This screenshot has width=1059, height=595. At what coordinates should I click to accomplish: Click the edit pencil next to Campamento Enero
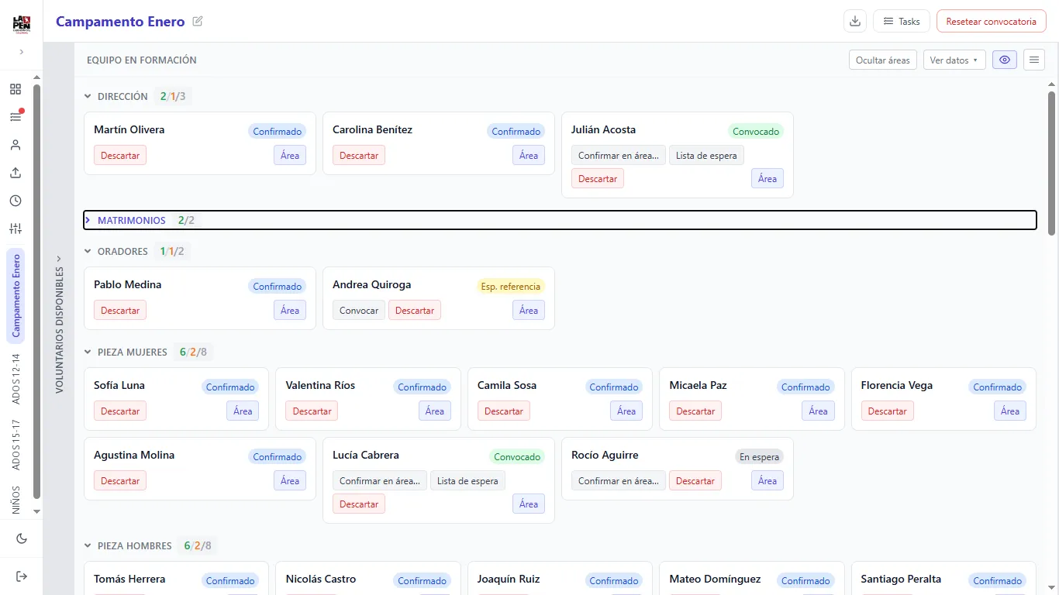198,22
